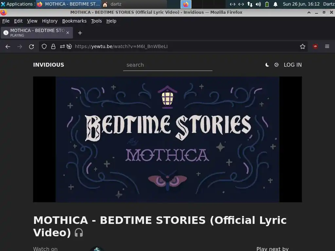View site security lock information

[53, 46]
